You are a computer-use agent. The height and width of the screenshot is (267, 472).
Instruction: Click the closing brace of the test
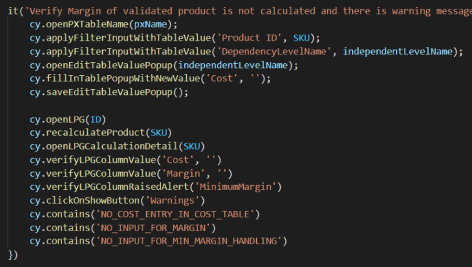10,254
